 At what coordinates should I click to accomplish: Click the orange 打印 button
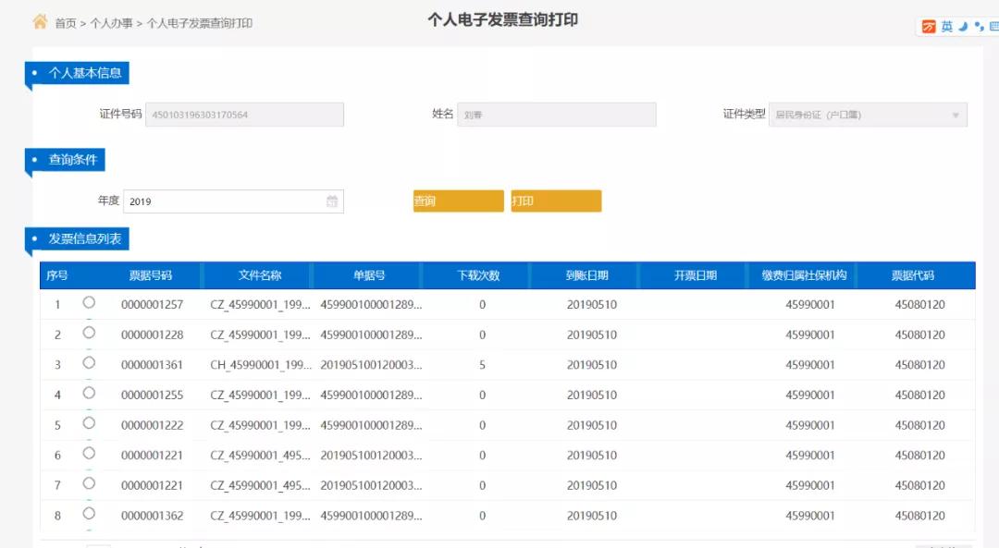click(x=556, y=201)
